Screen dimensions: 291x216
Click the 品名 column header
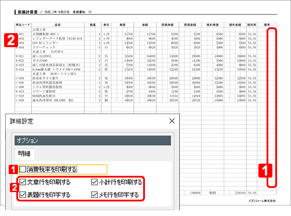point(58,25)
